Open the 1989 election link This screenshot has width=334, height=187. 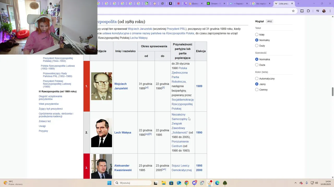(x=199, y=86)
